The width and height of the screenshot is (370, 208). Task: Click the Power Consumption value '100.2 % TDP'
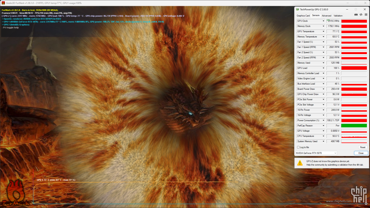[x=333, y=120]
